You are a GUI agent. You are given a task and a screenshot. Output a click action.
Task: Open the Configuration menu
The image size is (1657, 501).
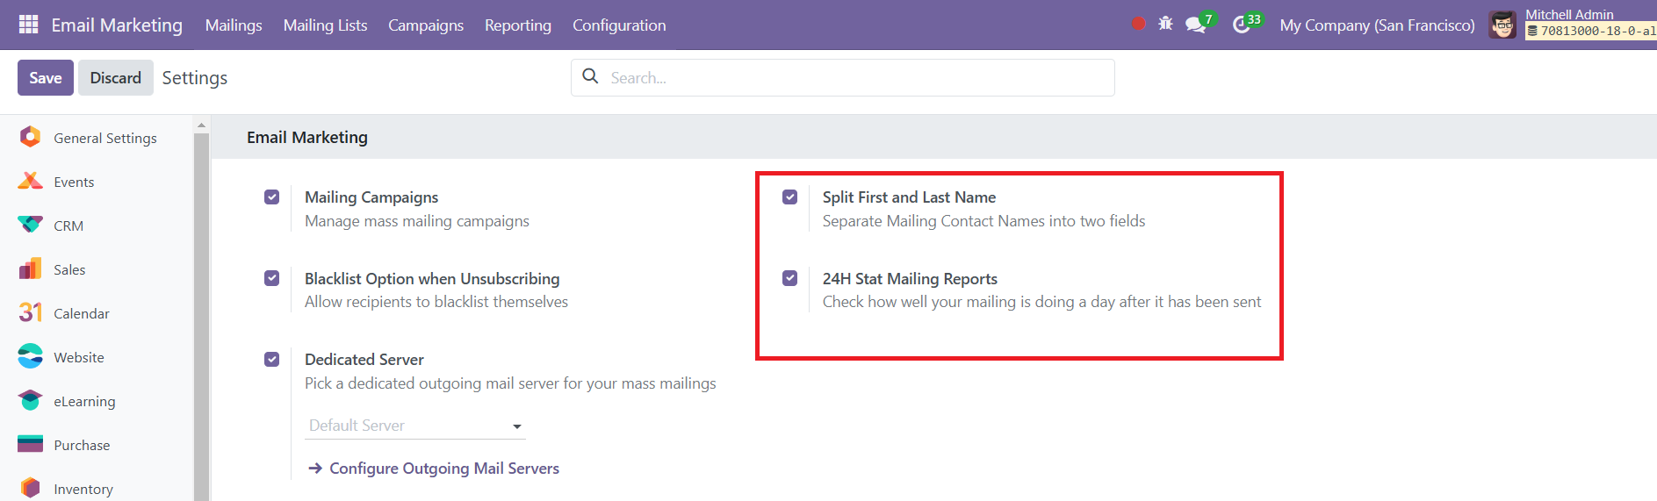(619, 25)
